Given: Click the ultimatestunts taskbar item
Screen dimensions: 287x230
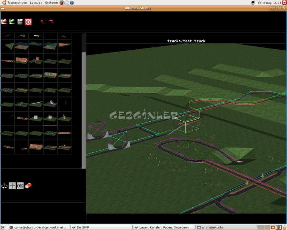Looking at the screenshot, I should pos(226,227).
